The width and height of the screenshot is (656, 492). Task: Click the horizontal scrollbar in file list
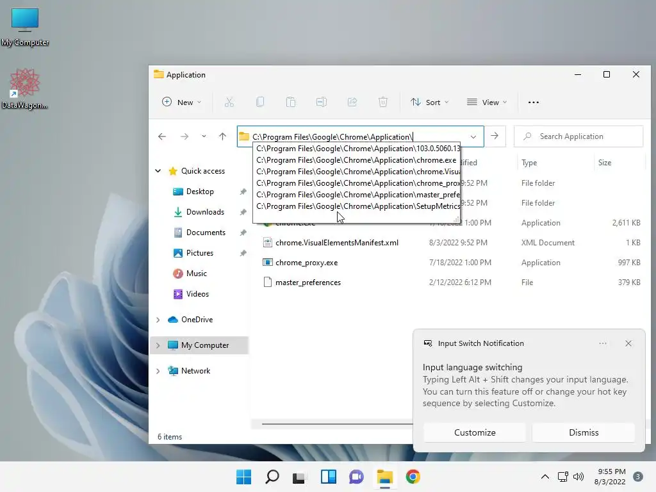[x=337, y=424]
